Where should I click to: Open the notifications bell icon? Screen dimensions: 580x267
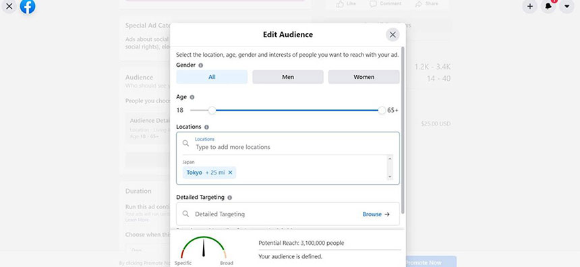tap(548, 6)
